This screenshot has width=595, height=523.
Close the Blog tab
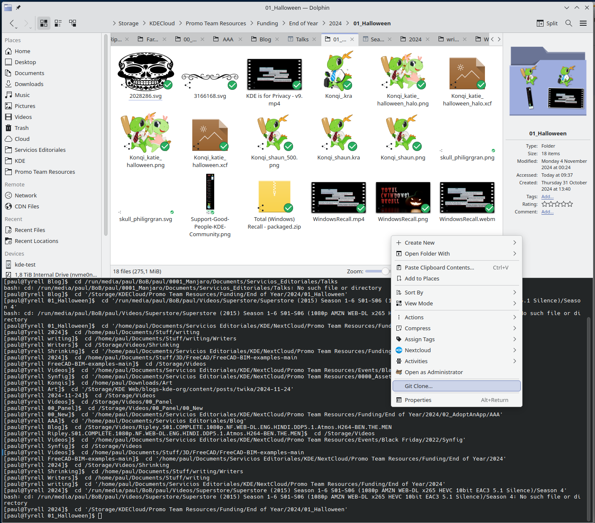[277, 39]
